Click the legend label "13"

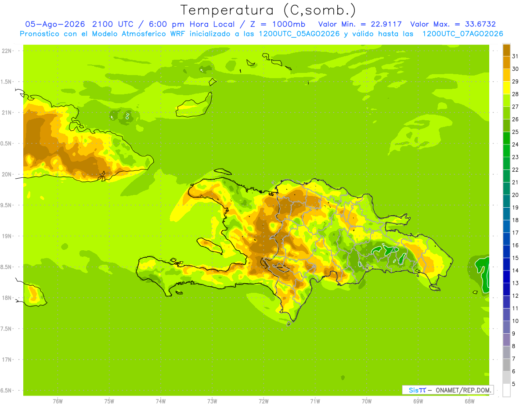516,283
